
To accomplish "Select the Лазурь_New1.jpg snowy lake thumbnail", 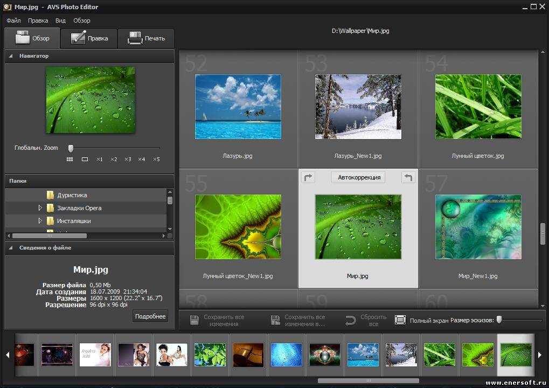I will click(358, 107).
